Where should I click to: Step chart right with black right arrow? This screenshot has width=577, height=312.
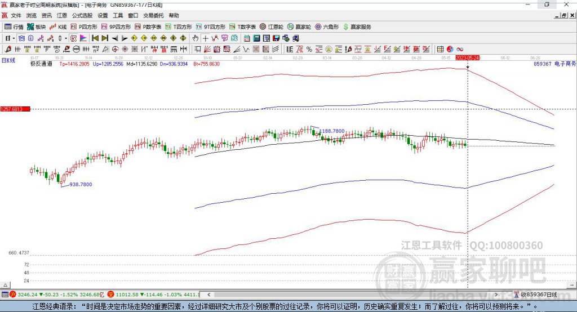125,38
